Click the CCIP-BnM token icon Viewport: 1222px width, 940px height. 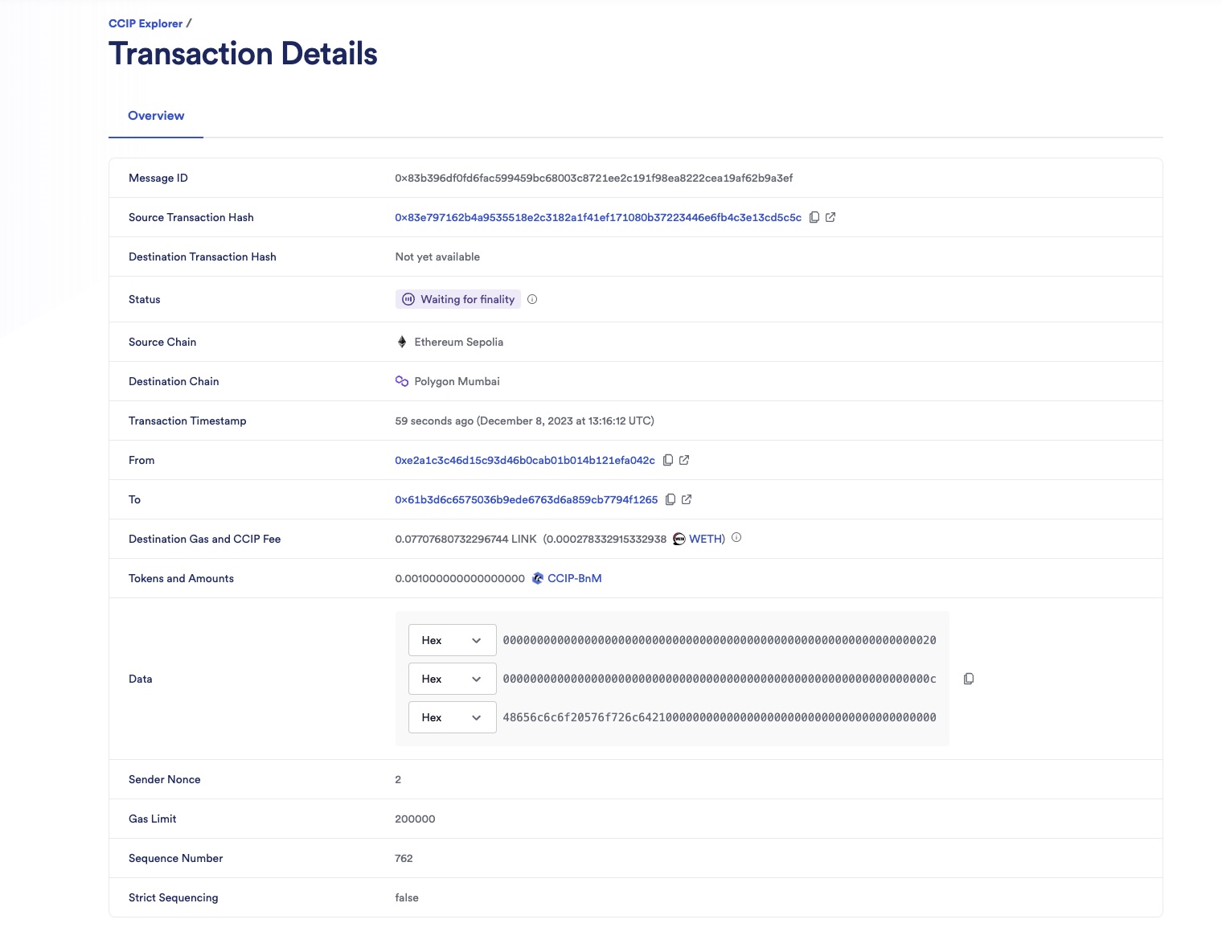click(x=538, y=578)
